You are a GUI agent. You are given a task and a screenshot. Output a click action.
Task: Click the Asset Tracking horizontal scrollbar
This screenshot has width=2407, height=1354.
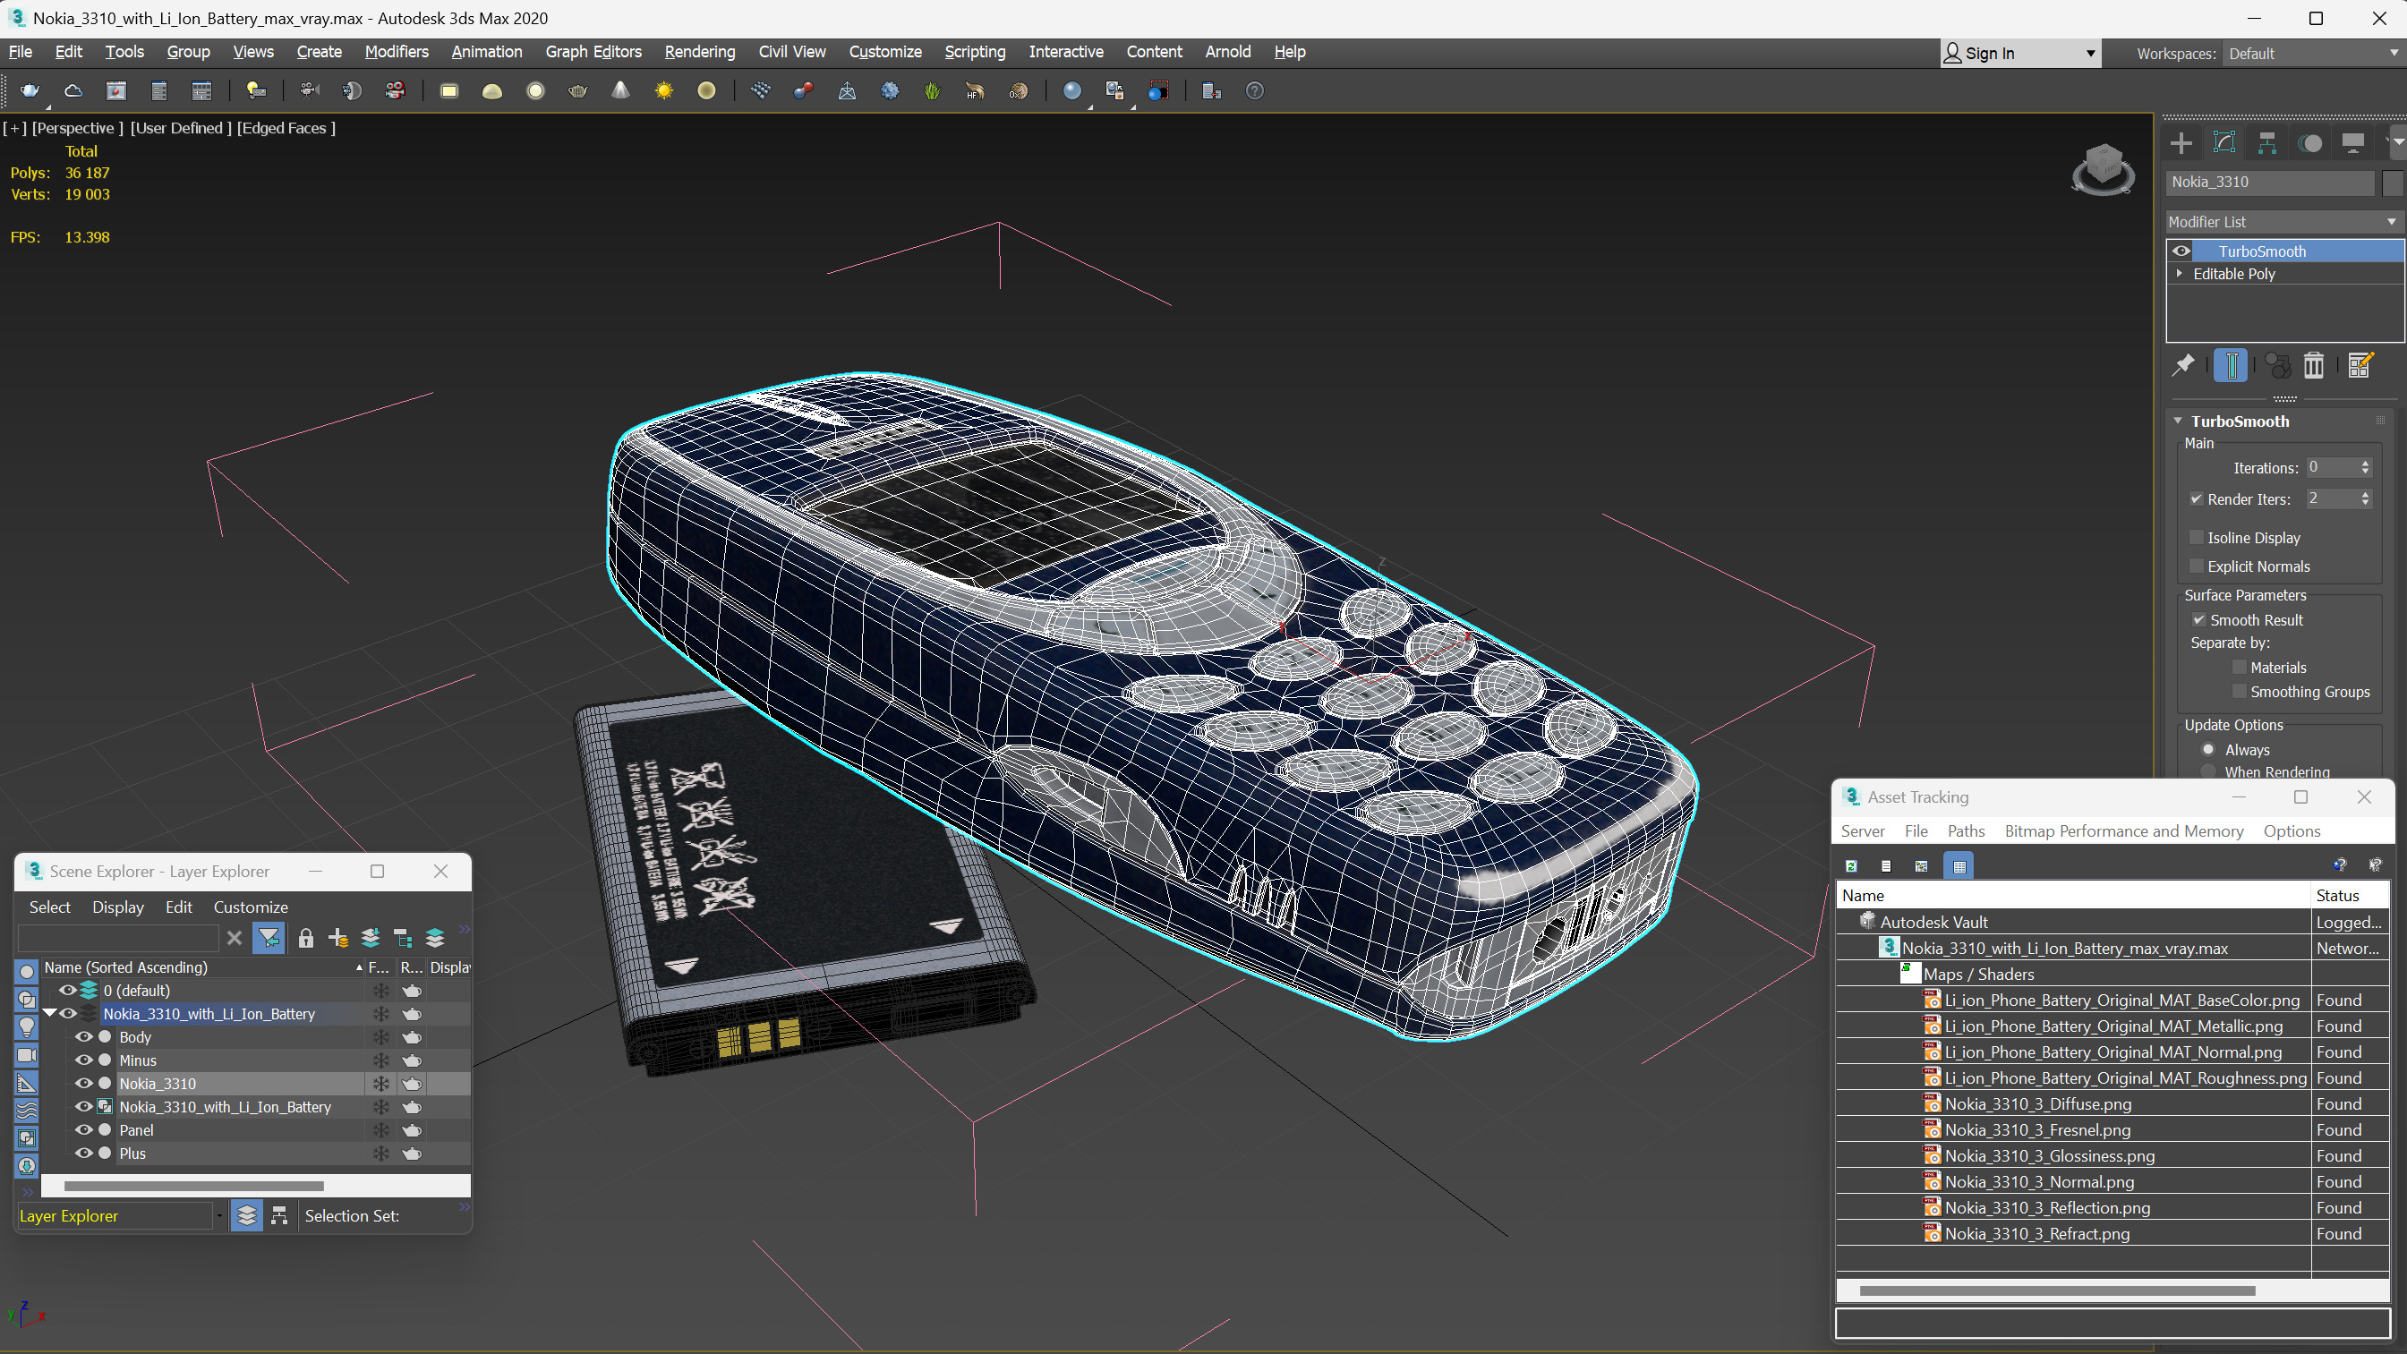coord(2057,1290)
